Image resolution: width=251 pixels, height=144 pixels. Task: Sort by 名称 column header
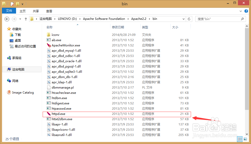[x=49, y=27]
